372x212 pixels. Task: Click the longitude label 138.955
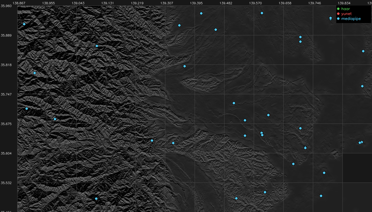[x=48, y=3]
